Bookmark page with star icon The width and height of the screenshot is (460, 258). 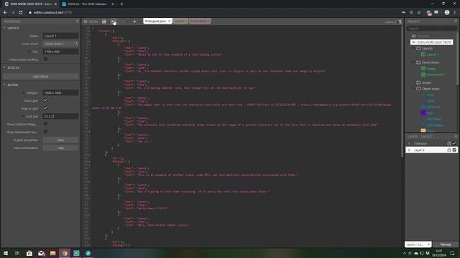pos(419,12)
